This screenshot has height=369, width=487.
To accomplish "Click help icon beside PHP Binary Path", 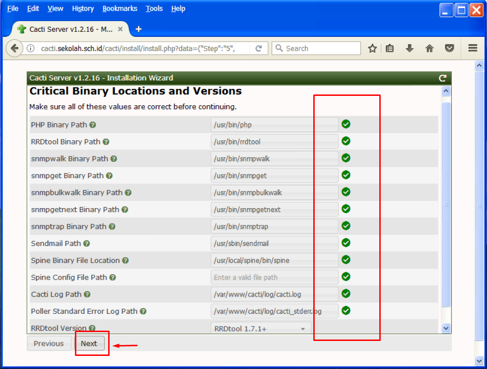I will tap(93, 125).
